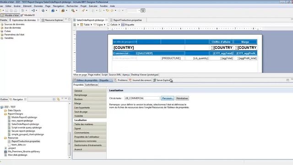This screenshot has height=165, width=293.
Task: Select the Visibilité property category
Action: click(x=90, y=116)
